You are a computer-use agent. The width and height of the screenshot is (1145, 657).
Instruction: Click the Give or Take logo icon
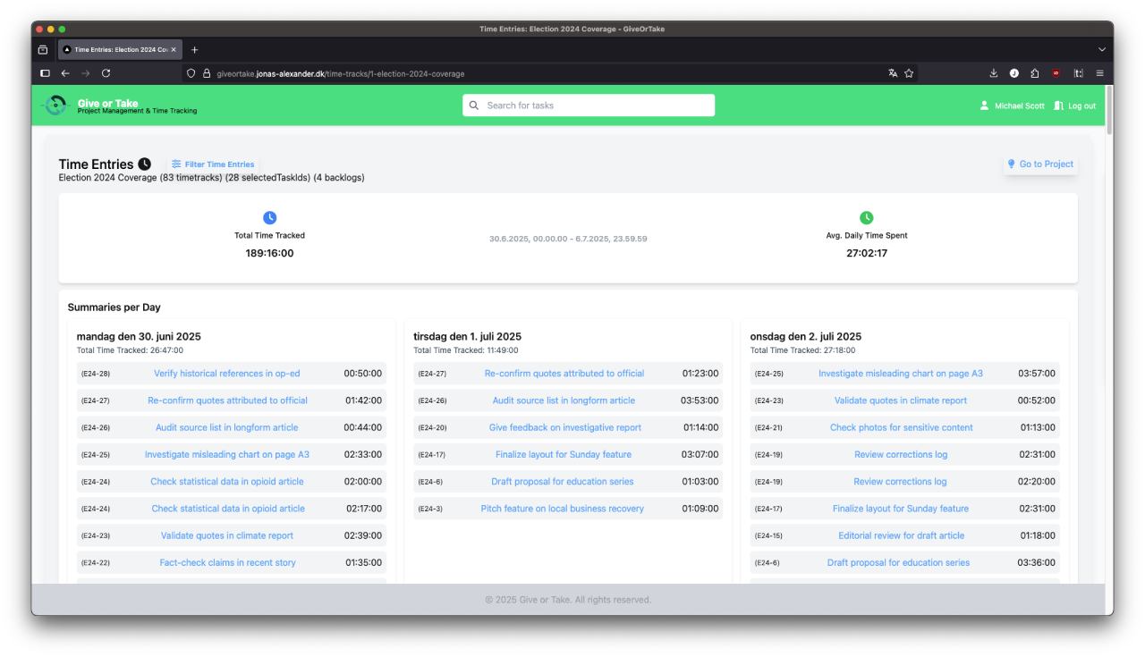coord(55,105)
